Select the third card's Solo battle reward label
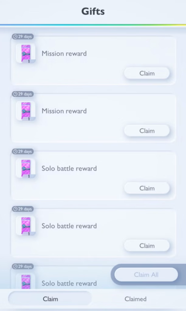The width and height of the screenshot is (186, 311). click(69, 168)
